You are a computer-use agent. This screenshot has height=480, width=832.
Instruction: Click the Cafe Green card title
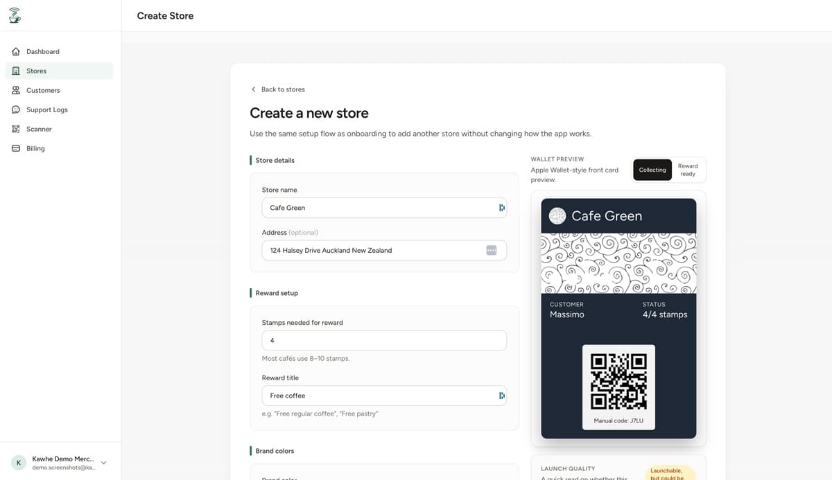(607, 216)
